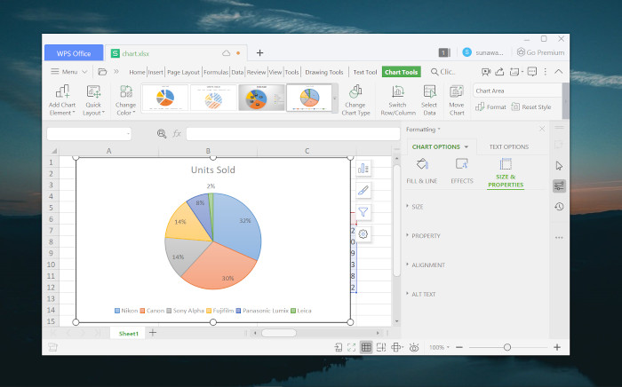
Task: Open Chart Area element dropdown
Action: coord(518,91)
